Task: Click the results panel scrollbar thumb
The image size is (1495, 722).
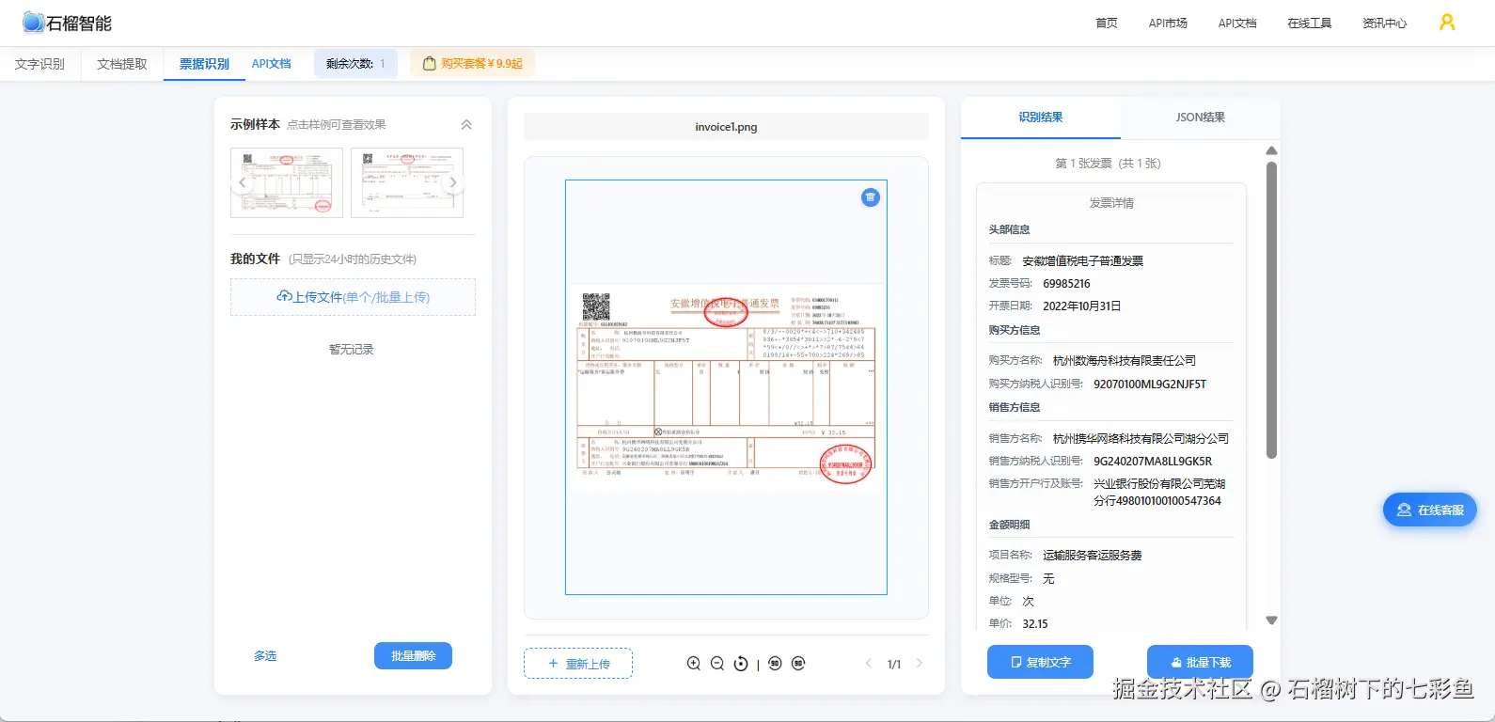Action: pyautogui.click(x=1271, y=310)
